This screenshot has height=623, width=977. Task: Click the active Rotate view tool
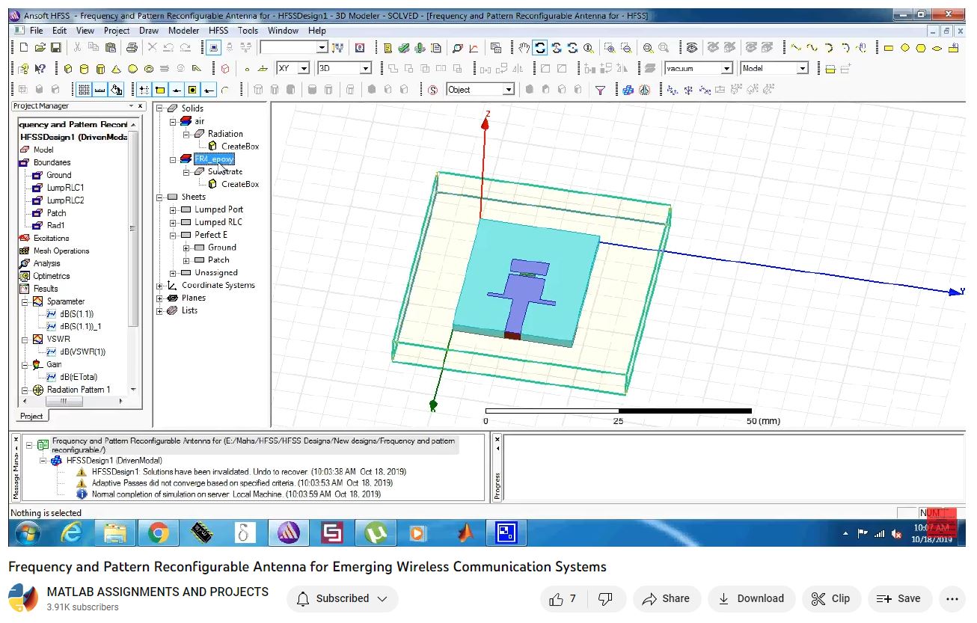pyautogui.click(x=540, y=48)
